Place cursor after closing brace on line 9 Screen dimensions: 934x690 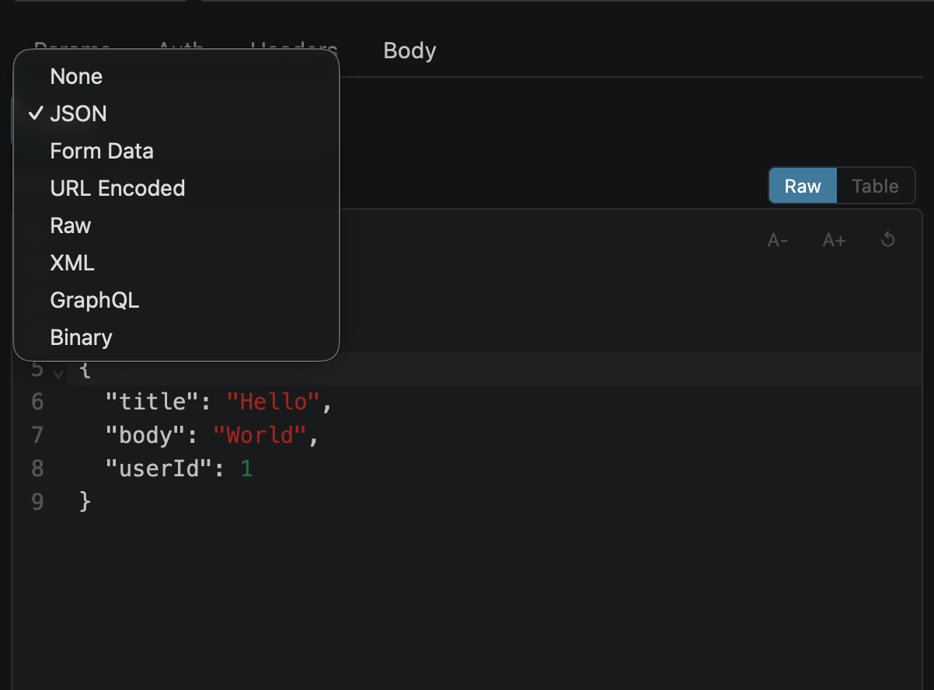tap(93, 502)
